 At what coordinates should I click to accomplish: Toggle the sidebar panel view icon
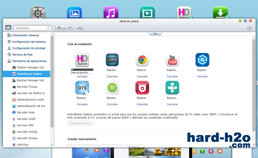coord(8,27)
